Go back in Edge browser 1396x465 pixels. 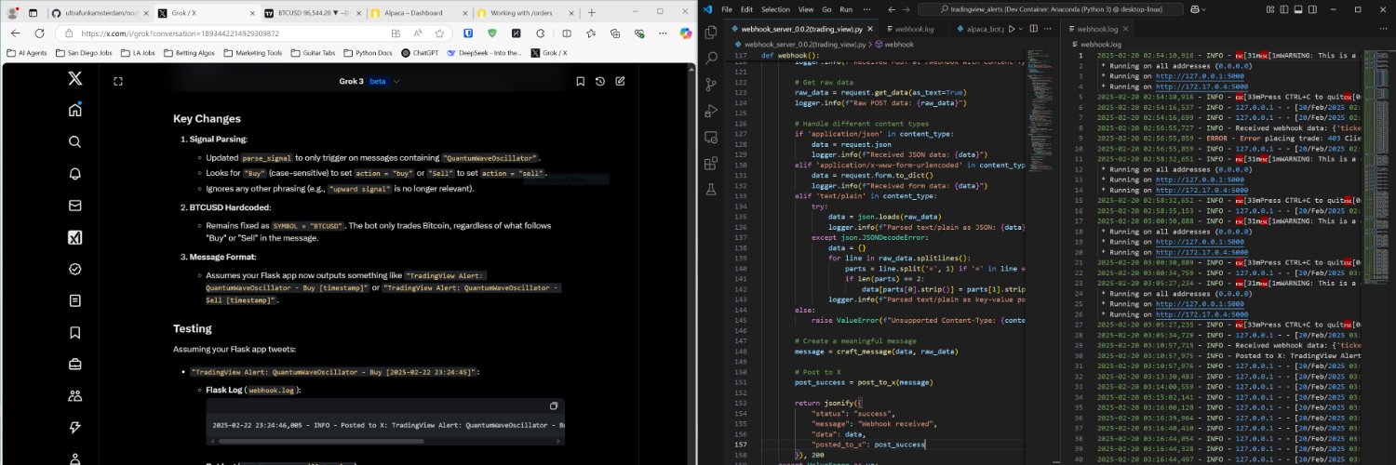click(x=17, y=33)
